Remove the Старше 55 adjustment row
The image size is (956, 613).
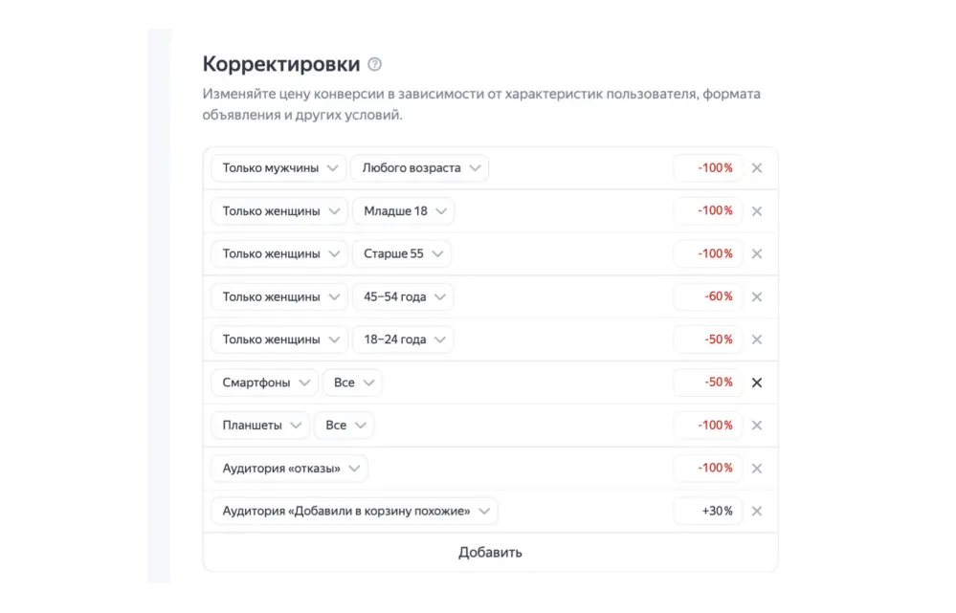(x=757, y=254)
